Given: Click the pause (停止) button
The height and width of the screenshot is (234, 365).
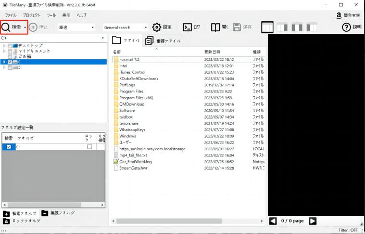Looking at the screenshot, I should (x=33, y=28).
